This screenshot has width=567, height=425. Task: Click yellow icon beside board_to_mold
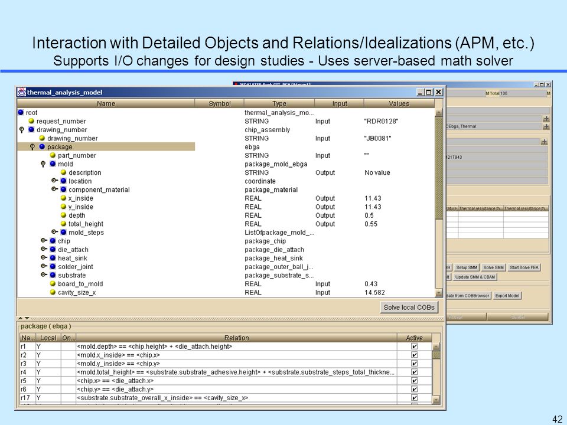coord(53,284)
